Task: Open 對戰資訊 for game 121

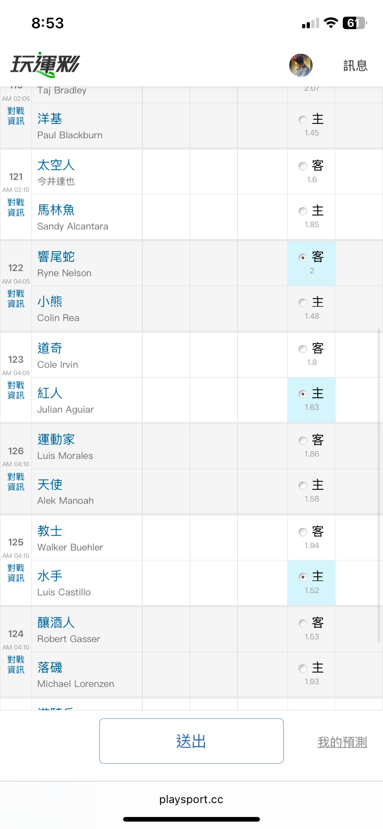Action: 16,207
